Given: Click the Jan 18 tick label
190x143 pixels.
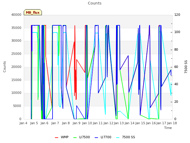Looking at the screenshot, I should tap(172, 123).
